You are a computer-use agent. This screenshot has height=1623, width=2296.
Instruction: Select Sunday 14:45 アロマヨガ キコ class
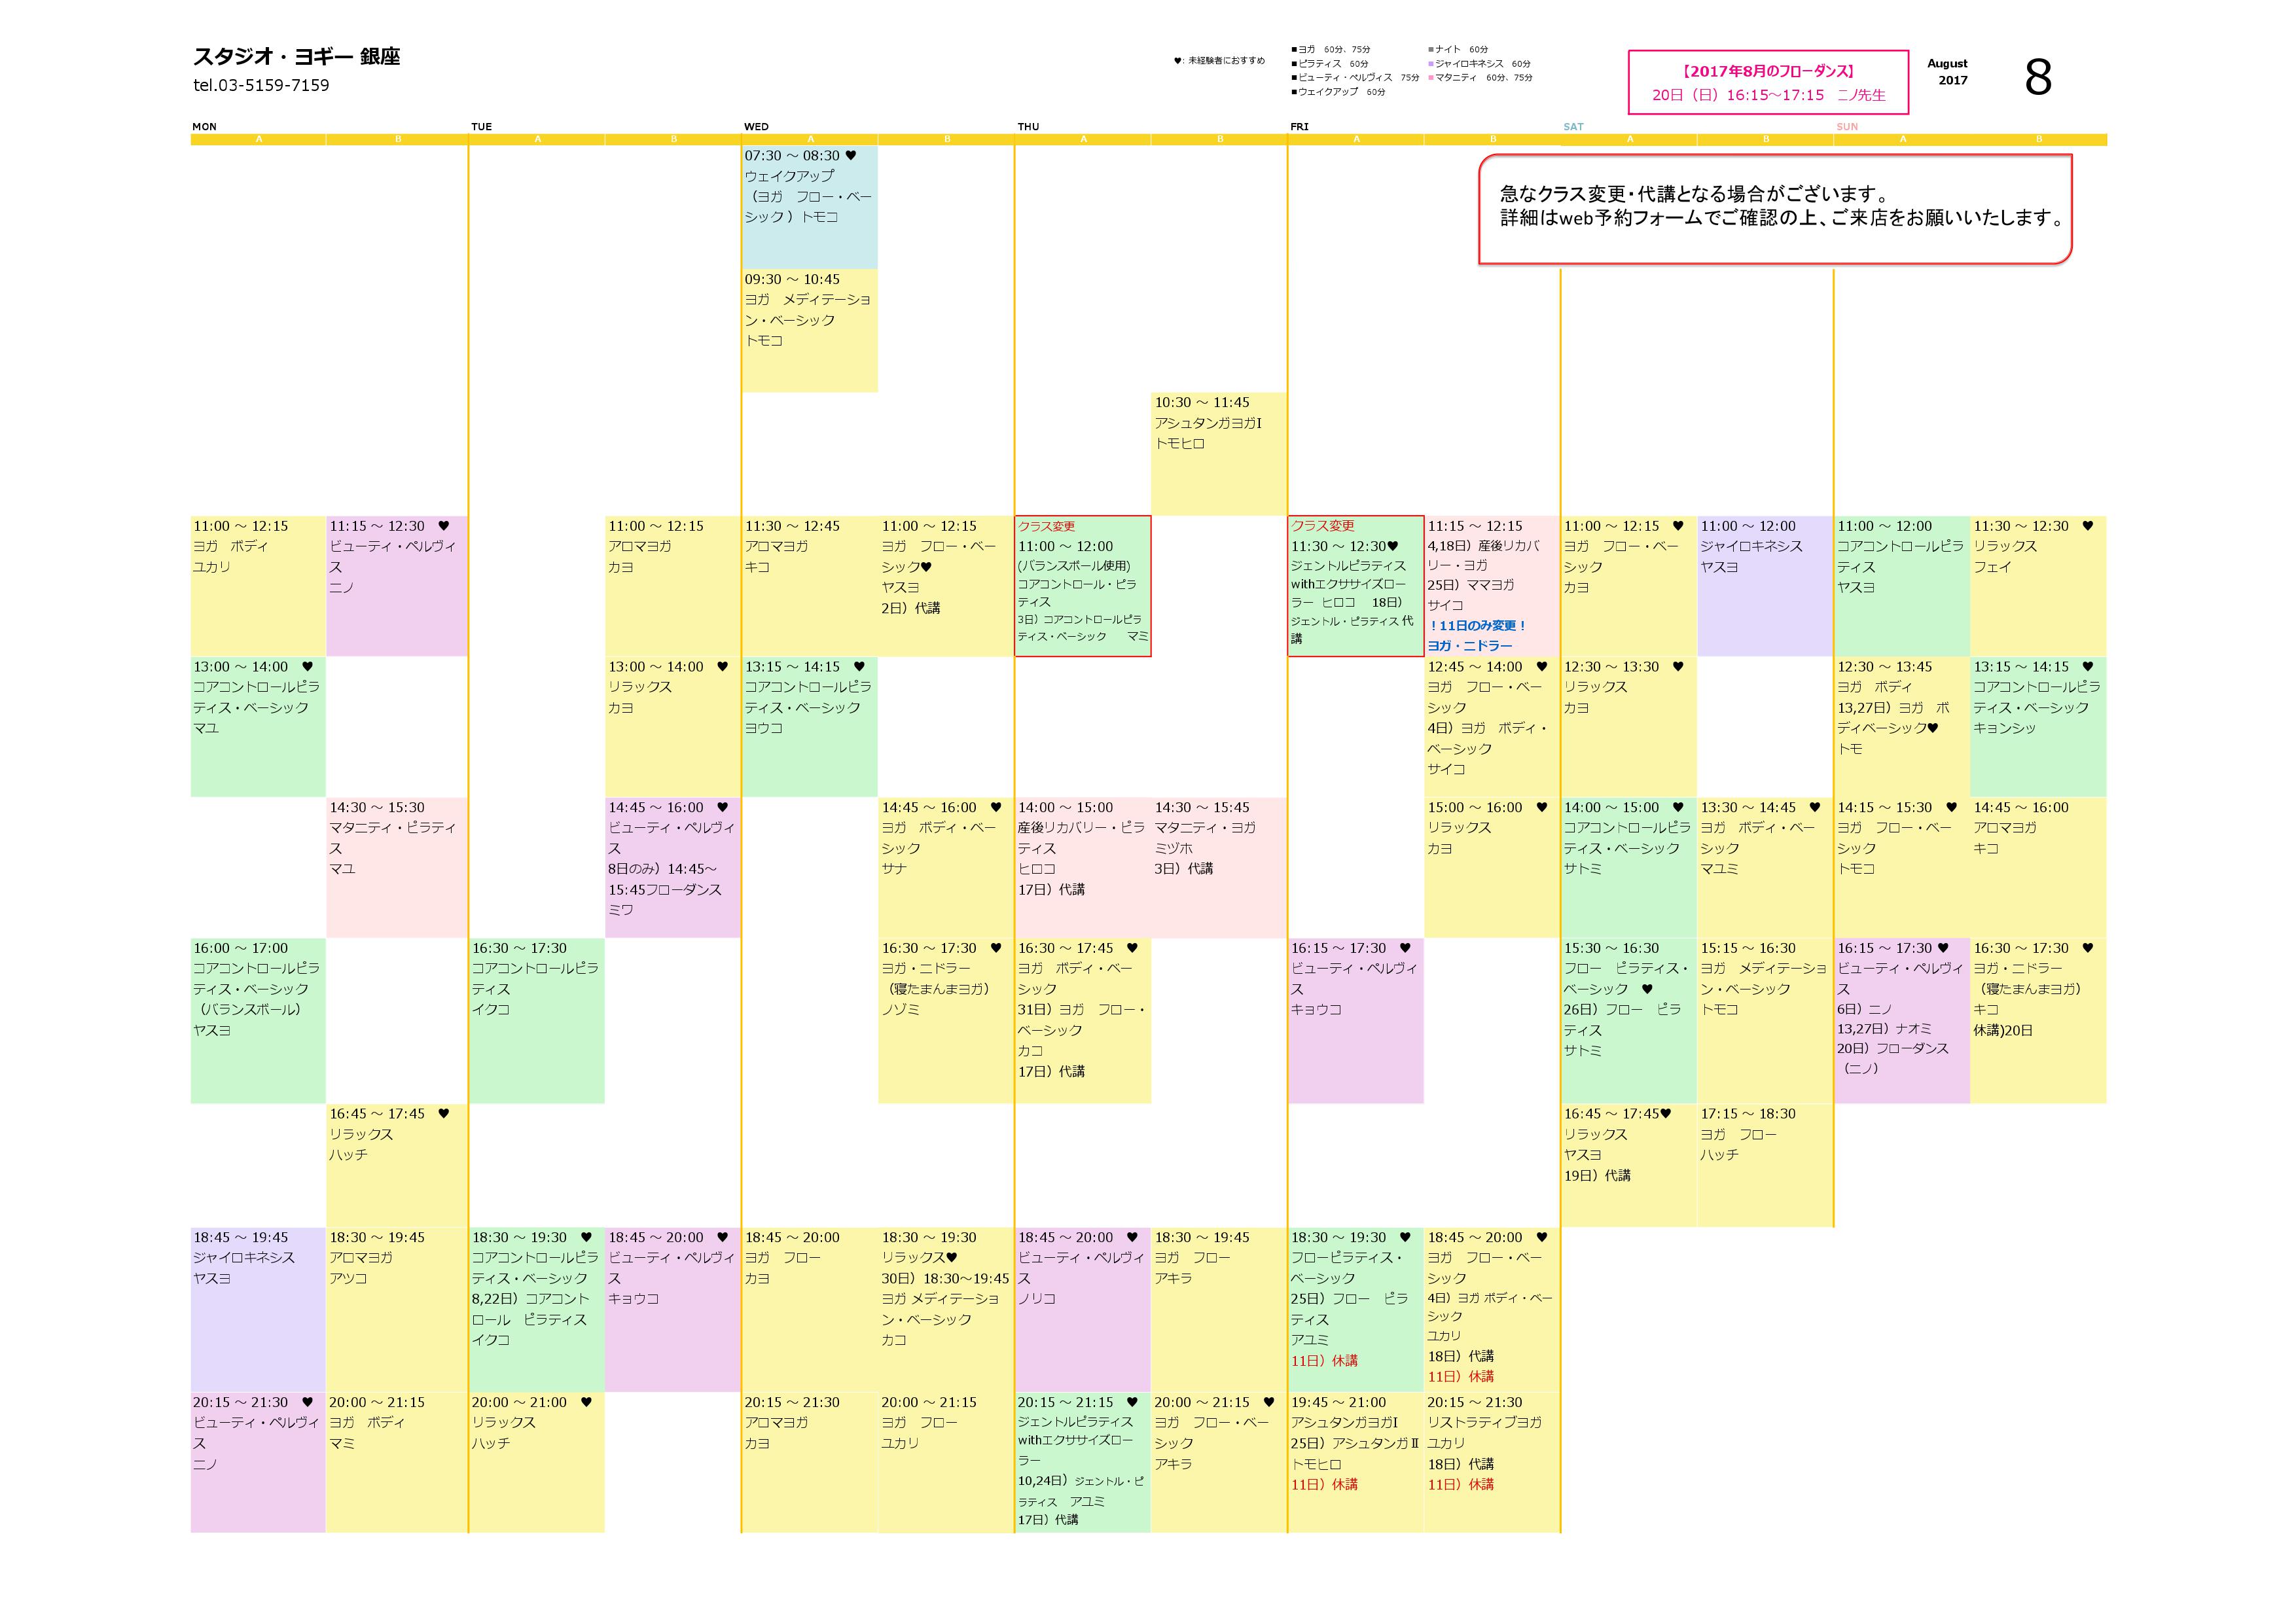(2038, 868)
